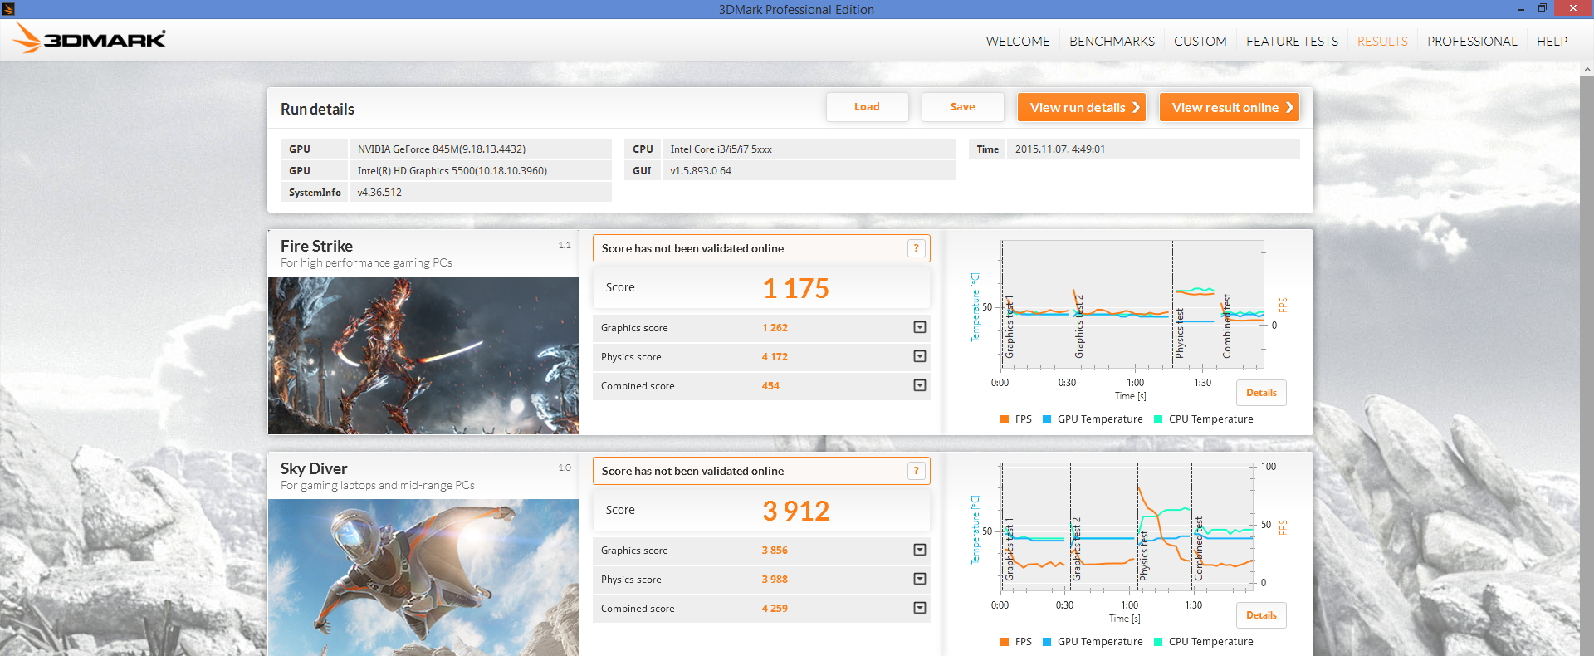
Task: Click the 3DMark Professional Edition window title
Action: click(796, 10)
